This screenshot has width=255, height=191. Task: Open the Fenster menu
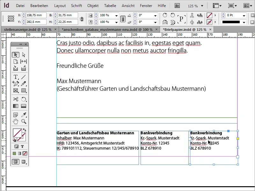click(x=146, y=6)
